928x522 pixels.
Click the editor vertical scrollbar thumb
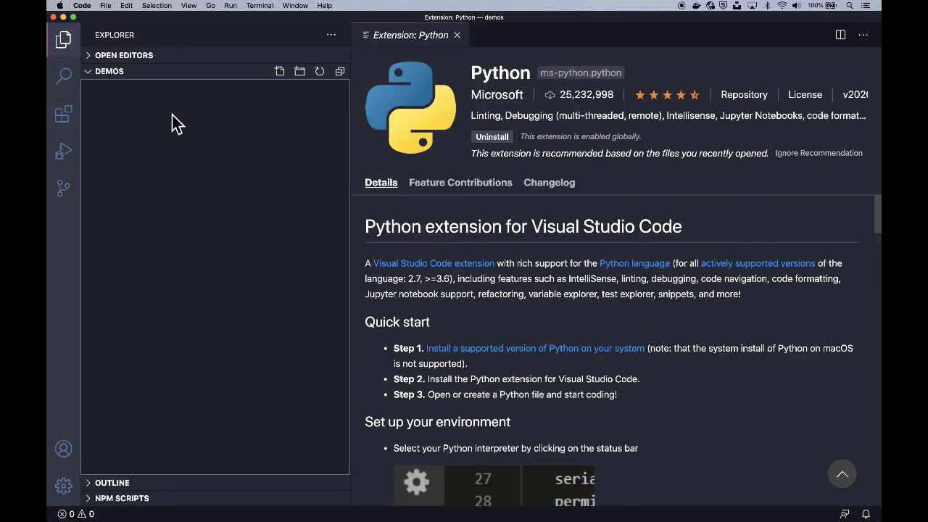[877, 215]
